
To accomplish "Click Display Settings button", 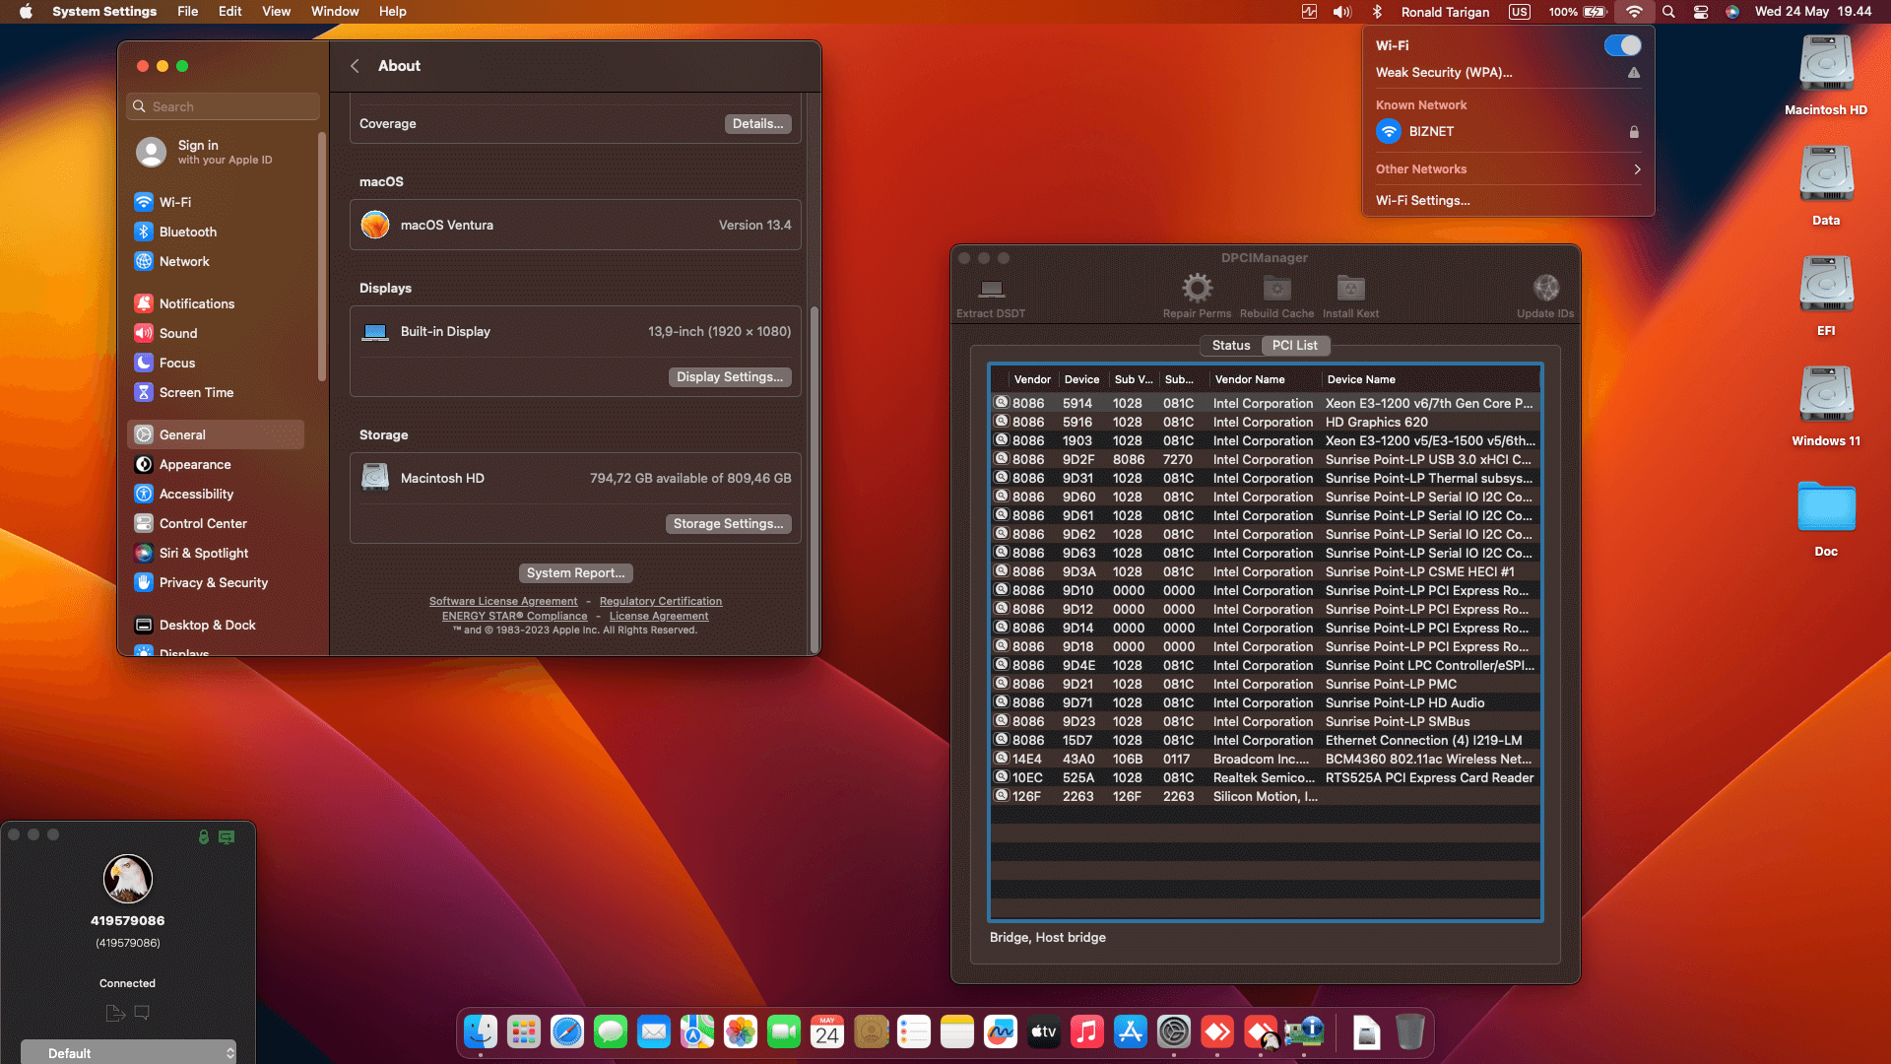I will pos(729,377).
